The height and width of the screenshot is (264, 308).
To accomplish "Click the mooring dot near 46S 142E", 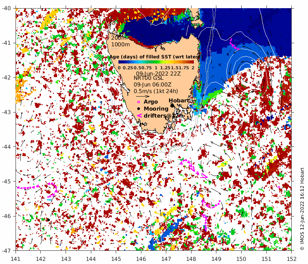I will click(x=48, y=220).
